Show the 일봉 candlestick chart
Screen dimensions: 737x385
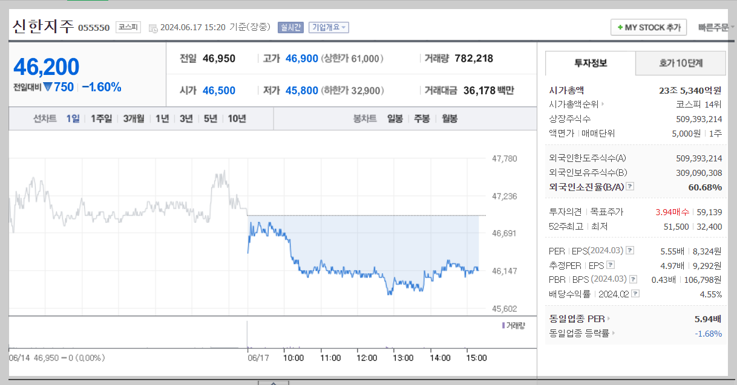(395, 118)
